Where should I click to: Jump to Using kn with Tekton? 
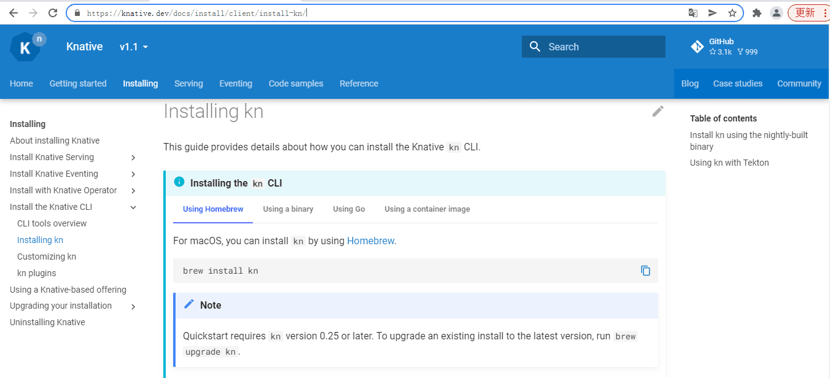tap(729, 163)
